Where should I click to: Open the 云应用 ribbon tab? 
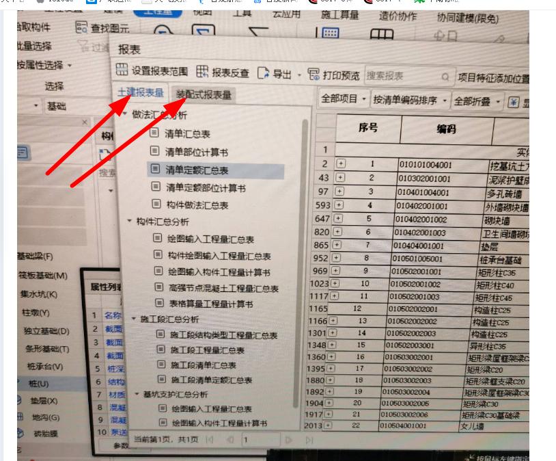(x=286, y=14)
